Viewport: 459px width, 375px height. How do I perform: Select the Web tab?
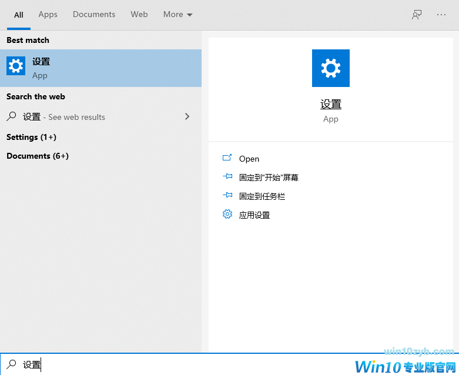pos(139,14)
